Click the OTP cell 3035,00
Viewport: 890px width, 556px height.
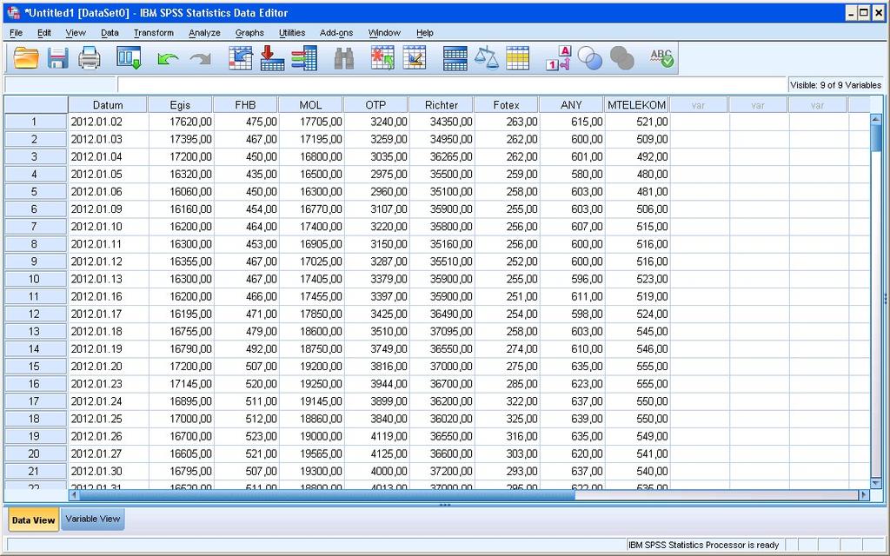click(377, 156)
